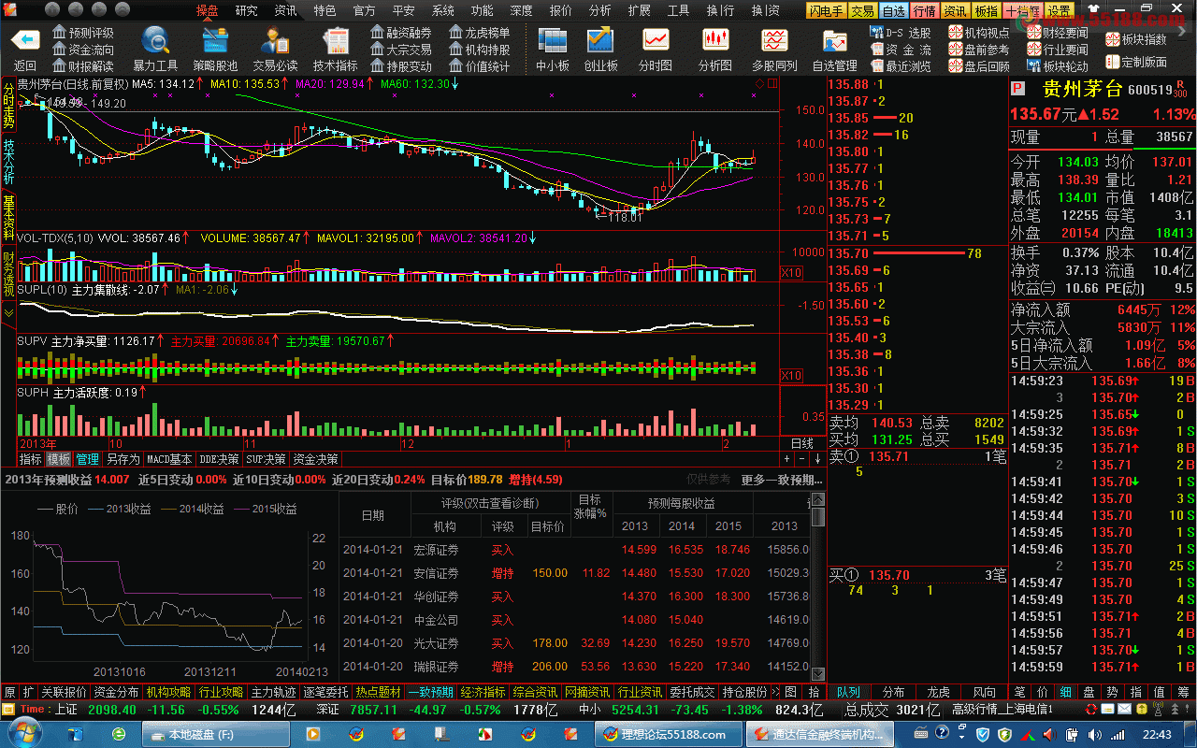
Task: Switch to 分时图 chart icon
Action: click(x=656, y=41)
